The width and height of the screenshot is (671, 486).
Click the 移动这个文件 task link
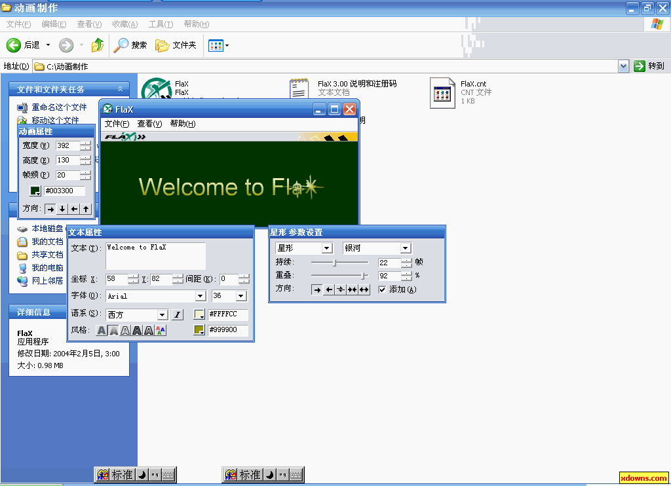coord(55,121)
